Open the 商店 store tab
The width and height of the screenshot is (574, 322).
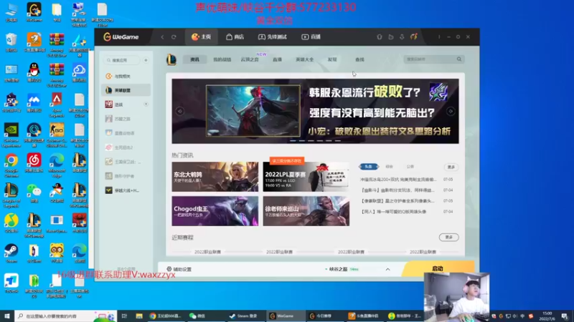235,37
